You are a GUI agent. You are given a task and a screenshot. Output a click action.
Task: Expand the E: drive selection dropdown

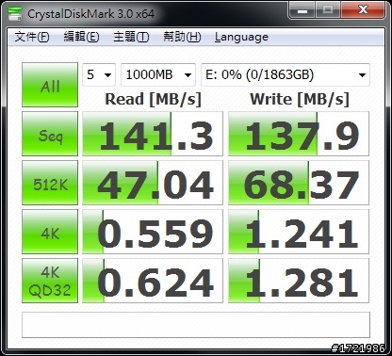286,74
